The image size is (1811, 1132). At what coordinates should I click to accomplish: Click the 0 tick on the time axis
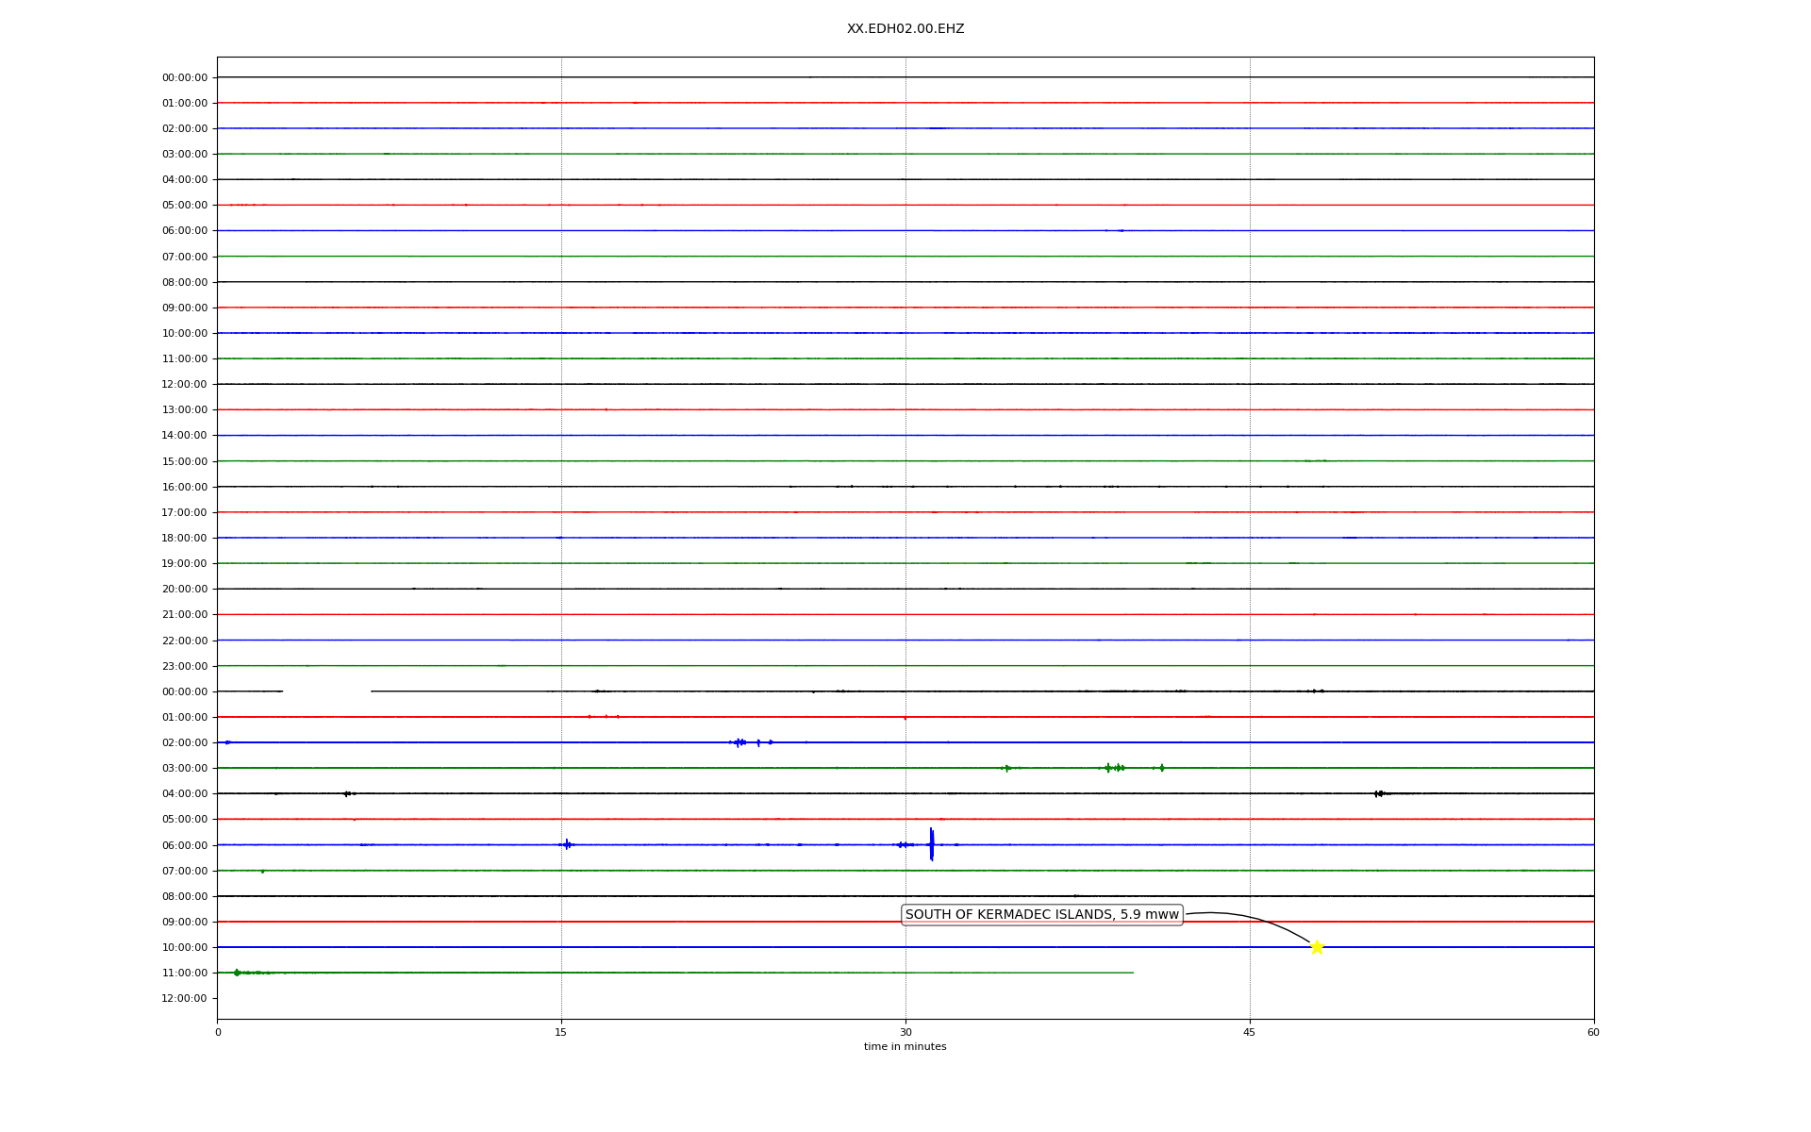(218, 1032)
